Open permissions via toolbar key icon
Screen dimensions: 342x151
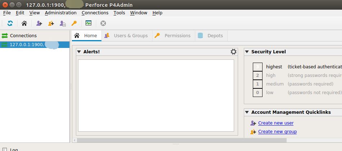tap(74, 23)
